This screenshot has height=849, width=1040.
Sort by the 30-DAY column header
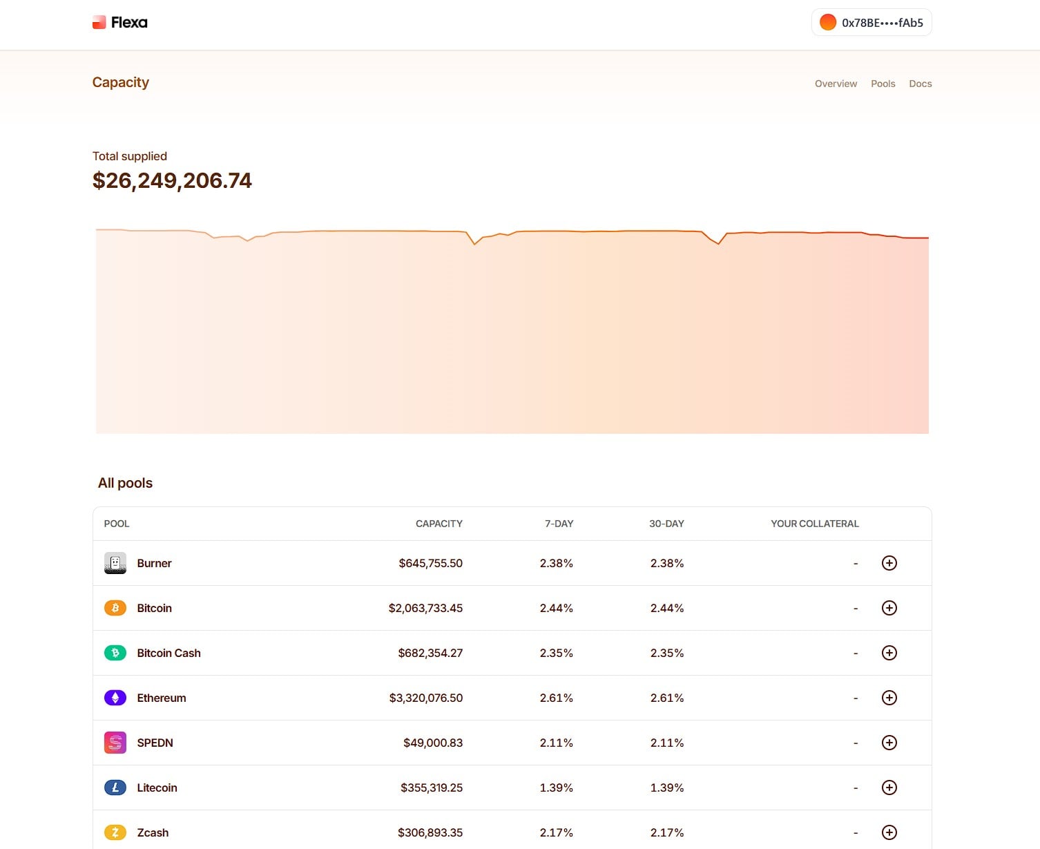point(666,524)
